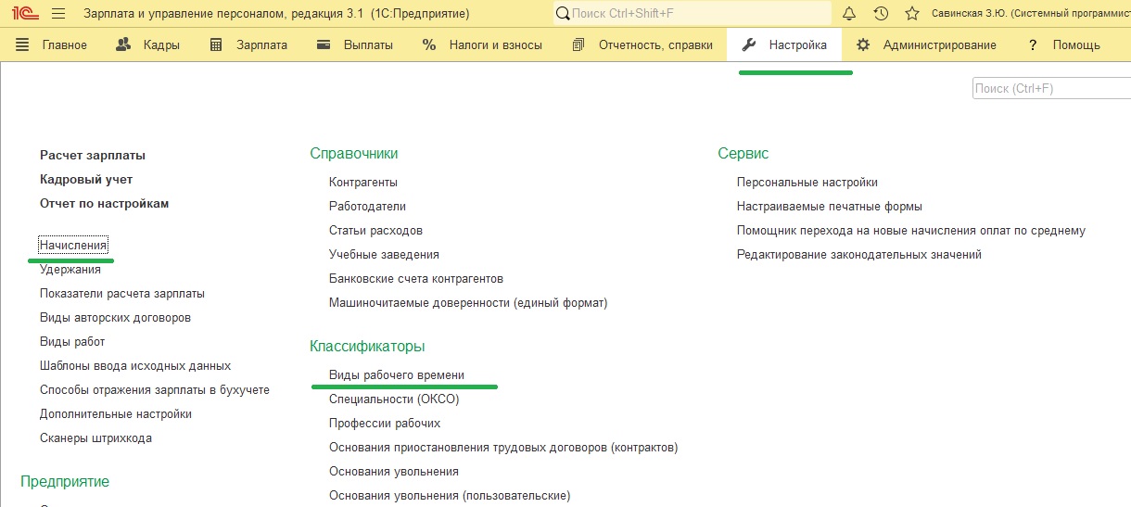Open Основания увольнения classifier
The image size is (1131, 507).
click(x=394, y=472)
